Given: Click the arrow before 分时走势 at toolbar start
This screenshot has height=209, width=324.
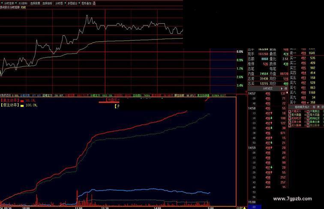Looking at the screenshot, I should [2, 3].
